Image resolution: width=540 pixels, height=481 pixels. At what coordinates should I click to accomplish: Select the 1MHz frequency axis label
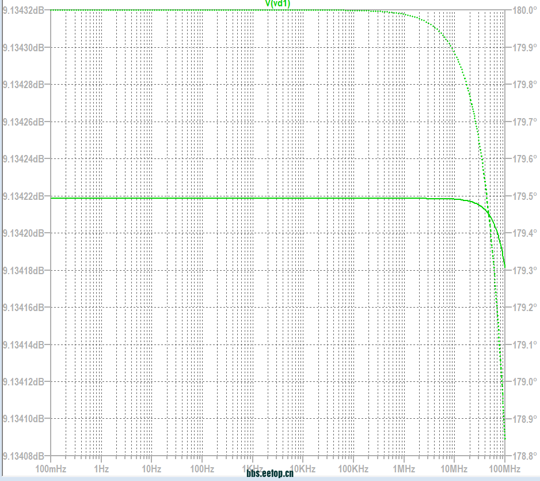pyautogui.click(x=404, y=469)
